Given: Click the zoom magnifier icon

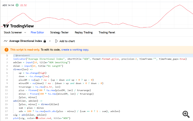Looking at the screenshot, I should click(x=186, y=114).
